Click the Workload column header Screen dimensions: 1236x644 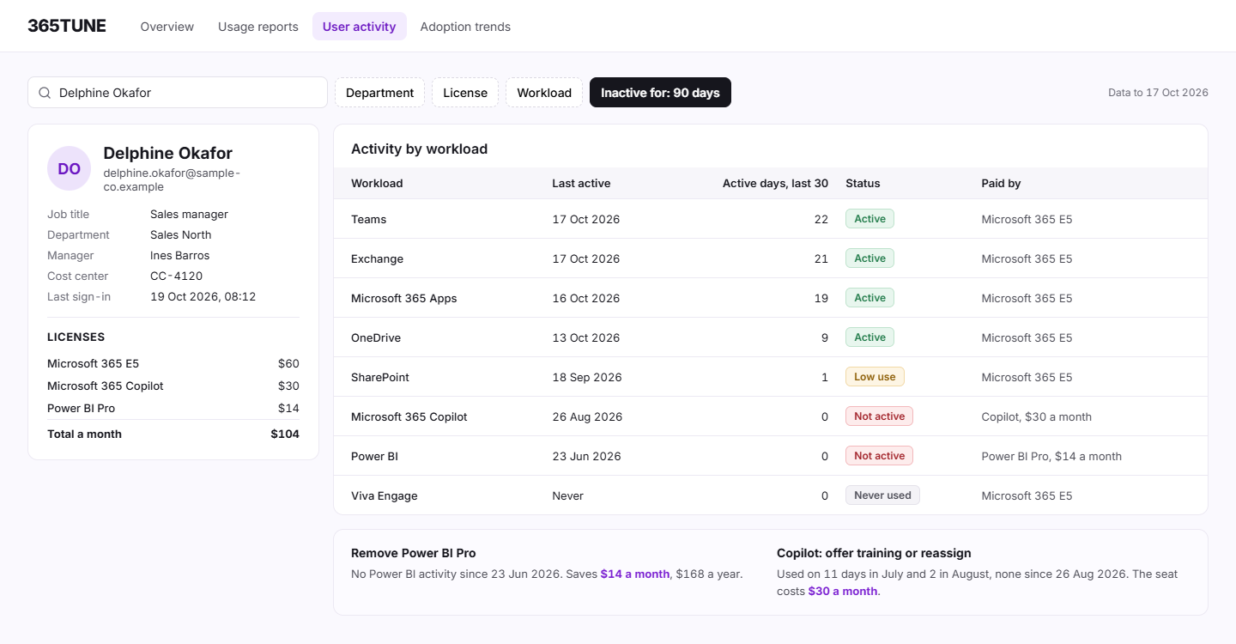coord(377,184)
